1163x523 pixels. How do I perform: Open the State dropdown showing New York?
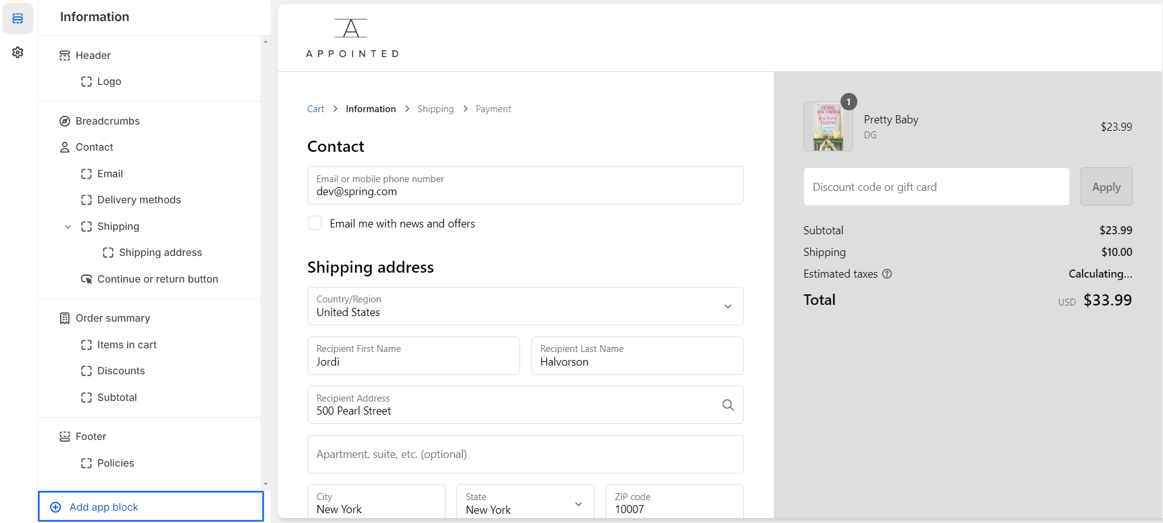[525, 501]
